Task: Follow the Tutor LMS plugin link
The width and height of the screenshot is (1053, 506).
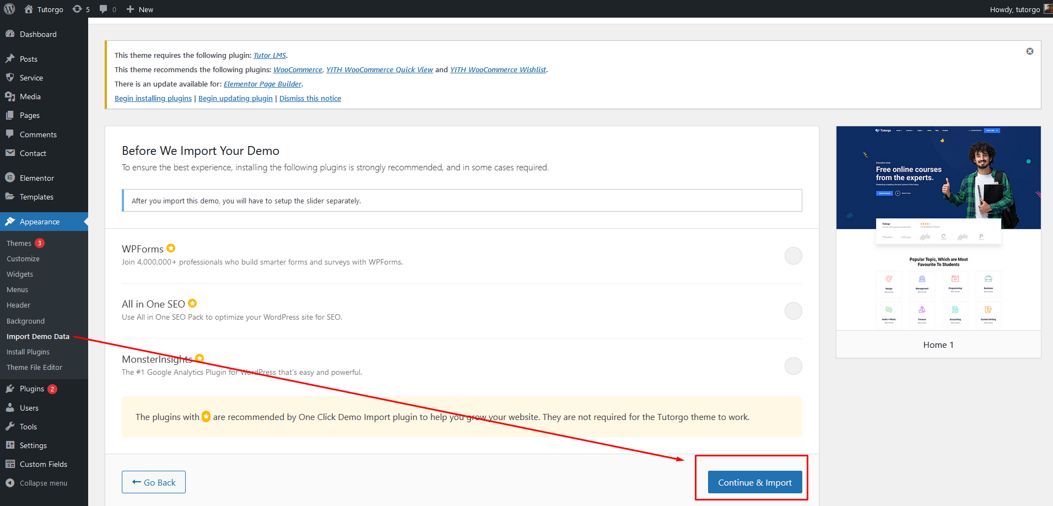Action: click(x=269, y=55)
